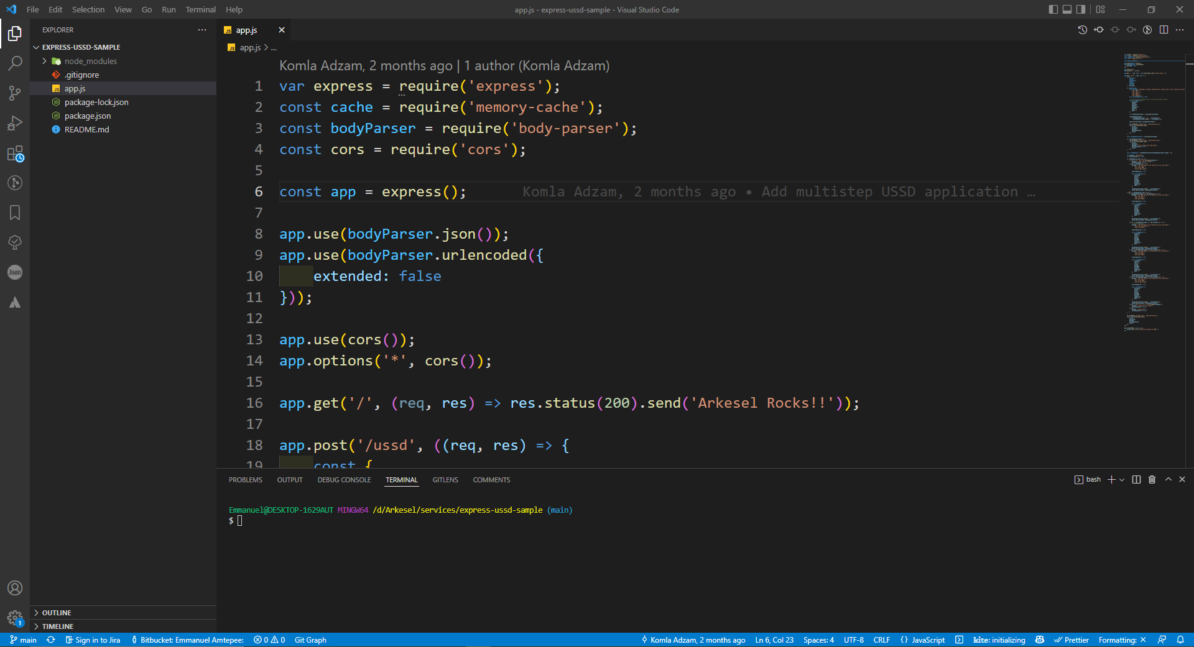The height and width of the screenshot is (647, 1194).
Task: Open the Extensions view
Action: (x=15, y=154)
